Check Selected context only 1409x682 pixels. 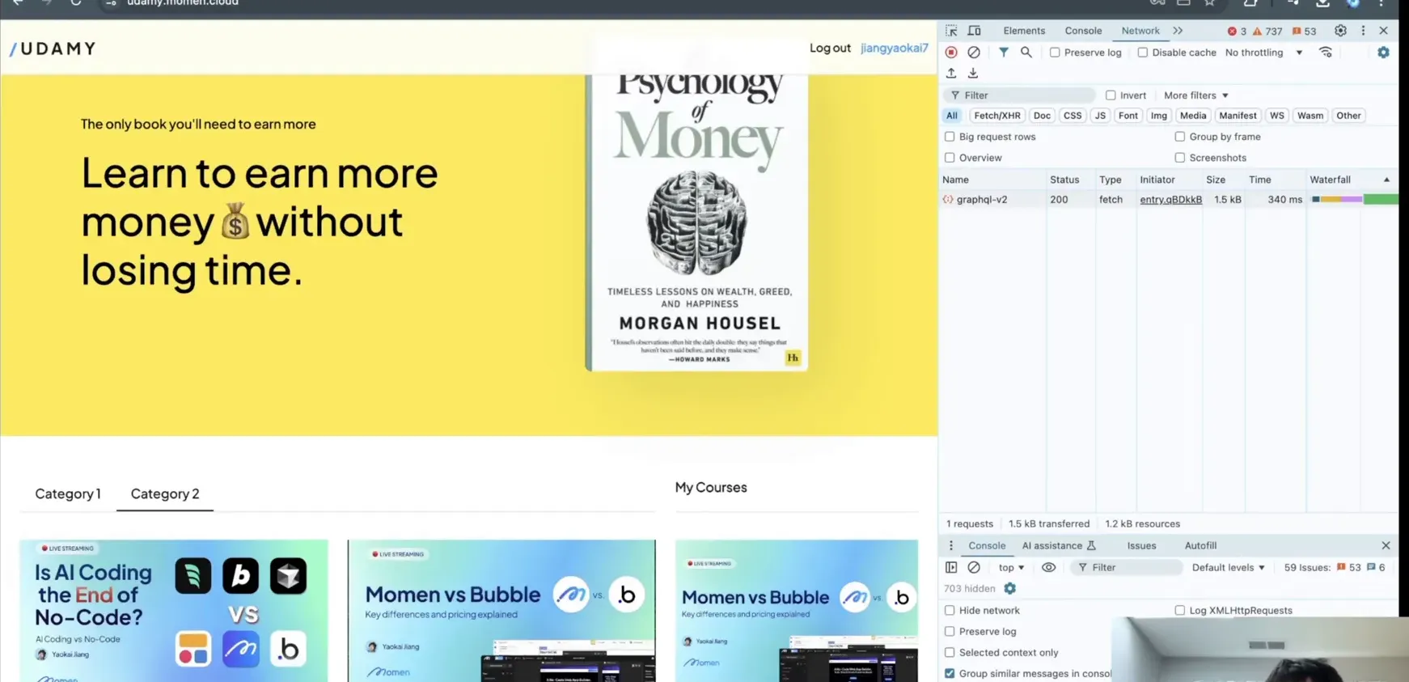(950, 653)
